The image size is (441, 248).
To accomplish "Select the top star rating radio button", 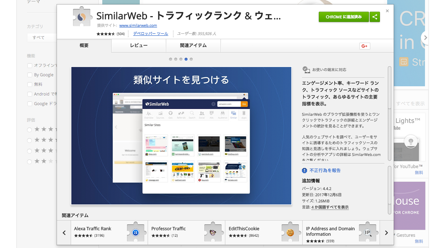I will tap(29, 130).
